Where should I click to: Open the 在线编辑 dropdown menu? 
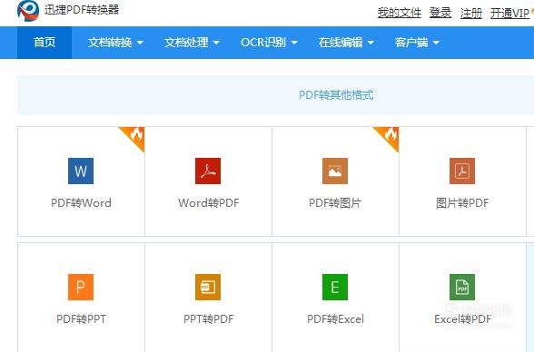[x=346, y=43]
